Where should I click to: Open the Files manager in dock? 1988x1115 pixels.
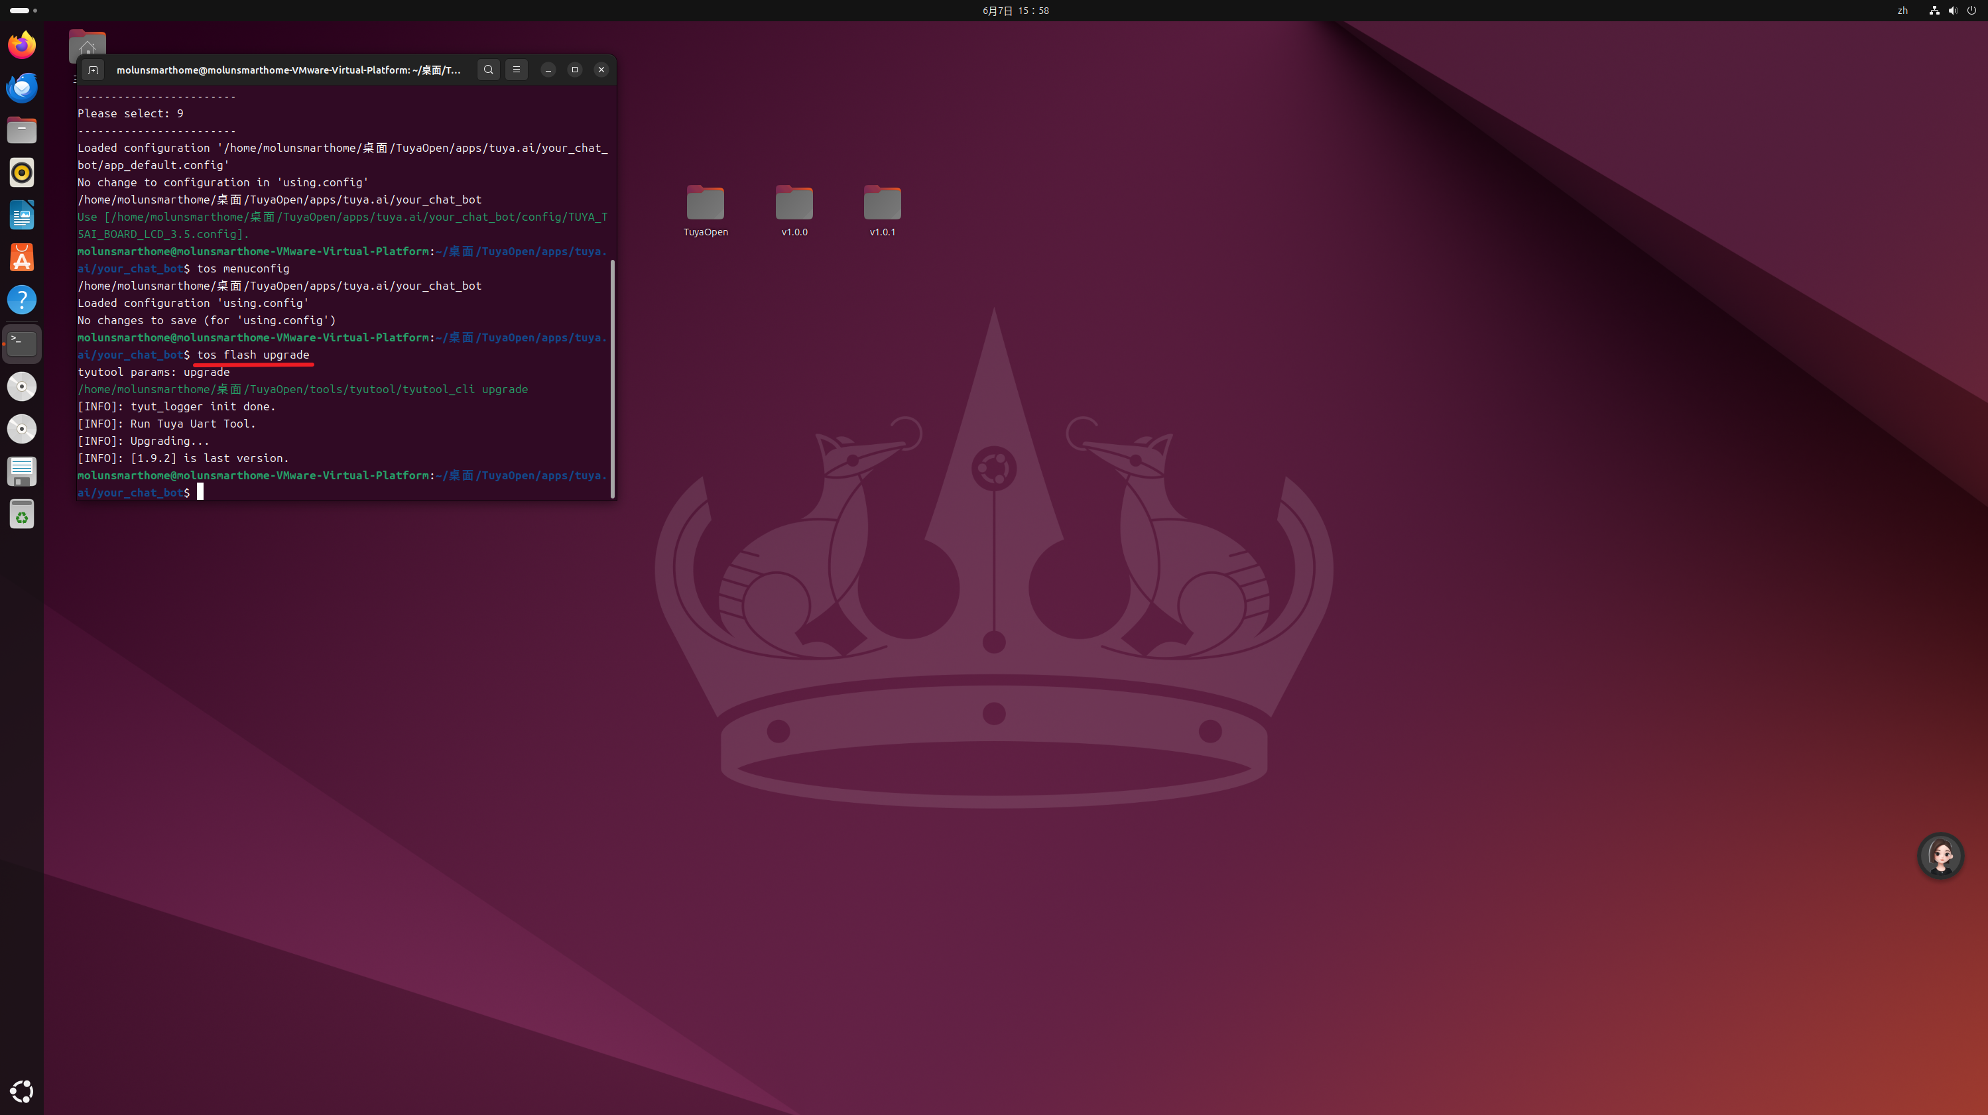click(22, 131)
